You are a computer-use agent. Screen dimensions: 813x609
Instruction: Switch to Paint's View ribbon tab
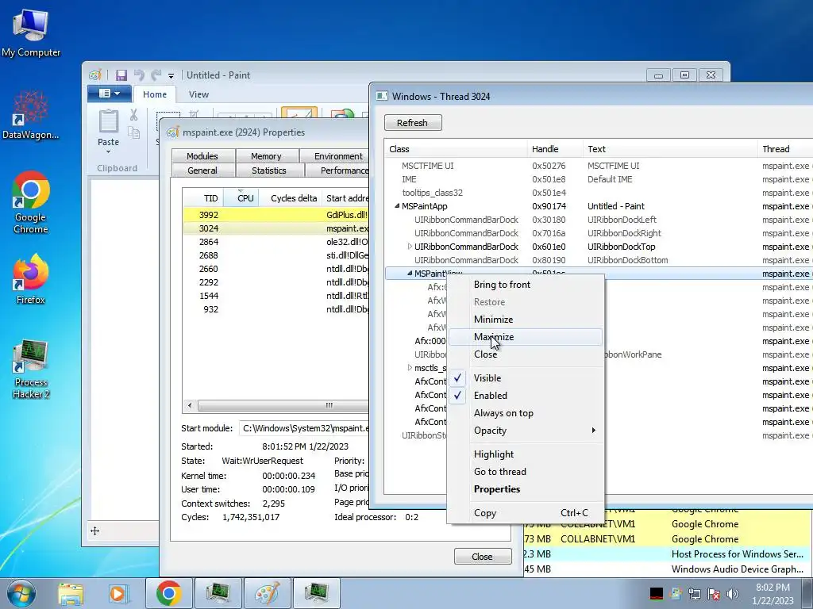pos(198,94)
